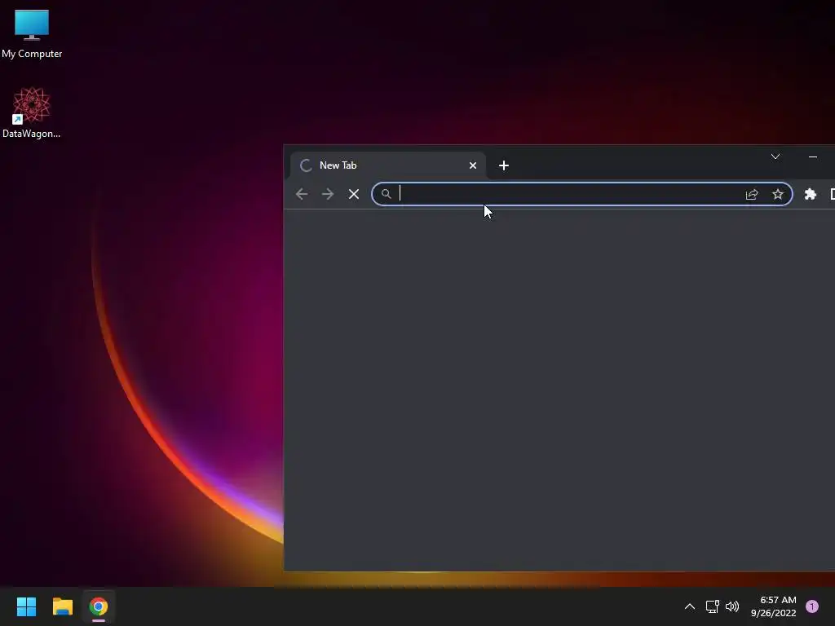Select the New Tab tab
The image size is (835, 626).
coord(387,165)
